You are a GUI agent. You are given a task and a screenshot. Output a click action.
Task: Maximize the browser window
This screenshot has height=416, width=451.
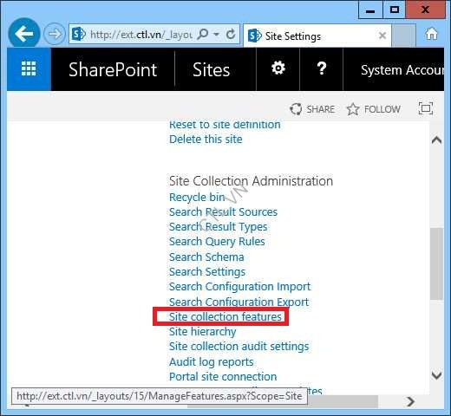tap(395, 10)
